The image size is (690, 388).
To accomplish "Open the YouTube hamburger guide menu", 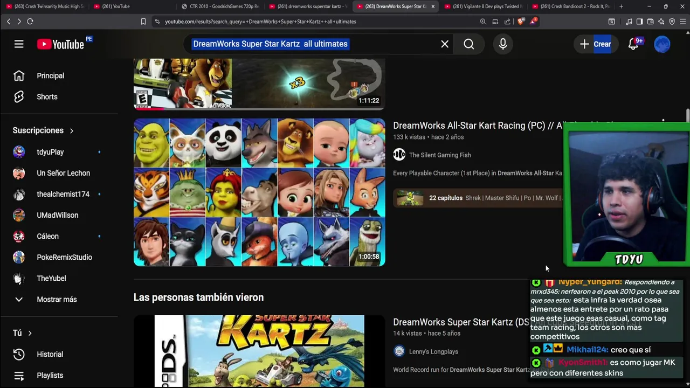I will (19, 44).
